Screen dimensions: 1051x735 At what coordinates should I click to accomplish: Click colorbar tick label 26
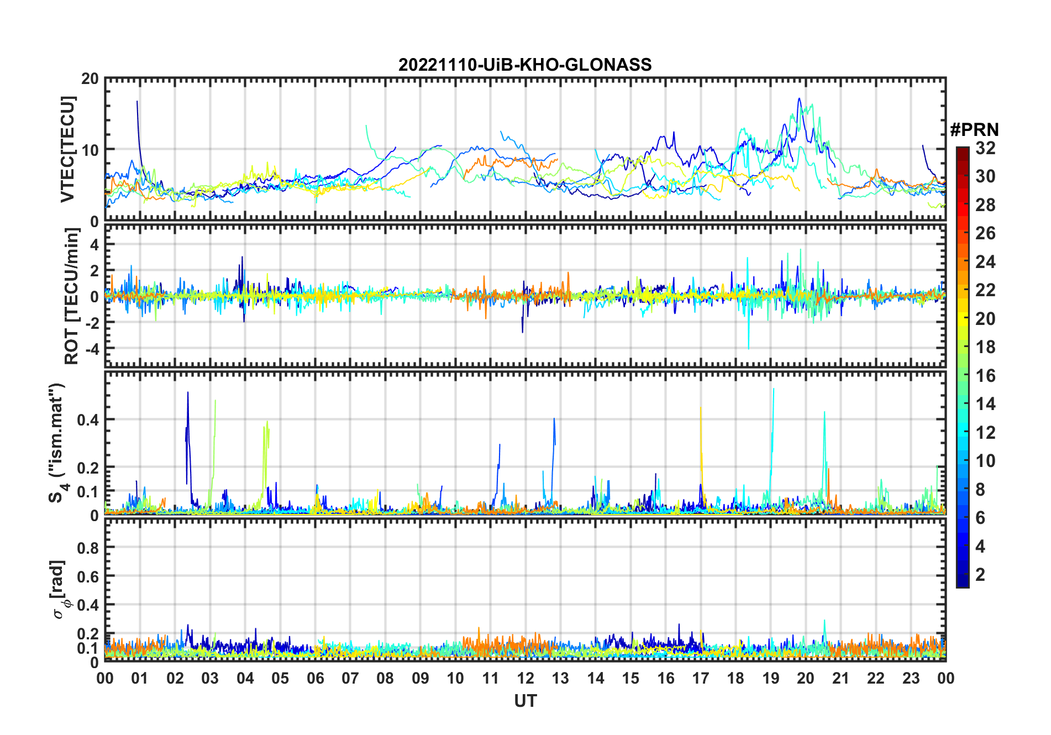click(x=985, y=233)
